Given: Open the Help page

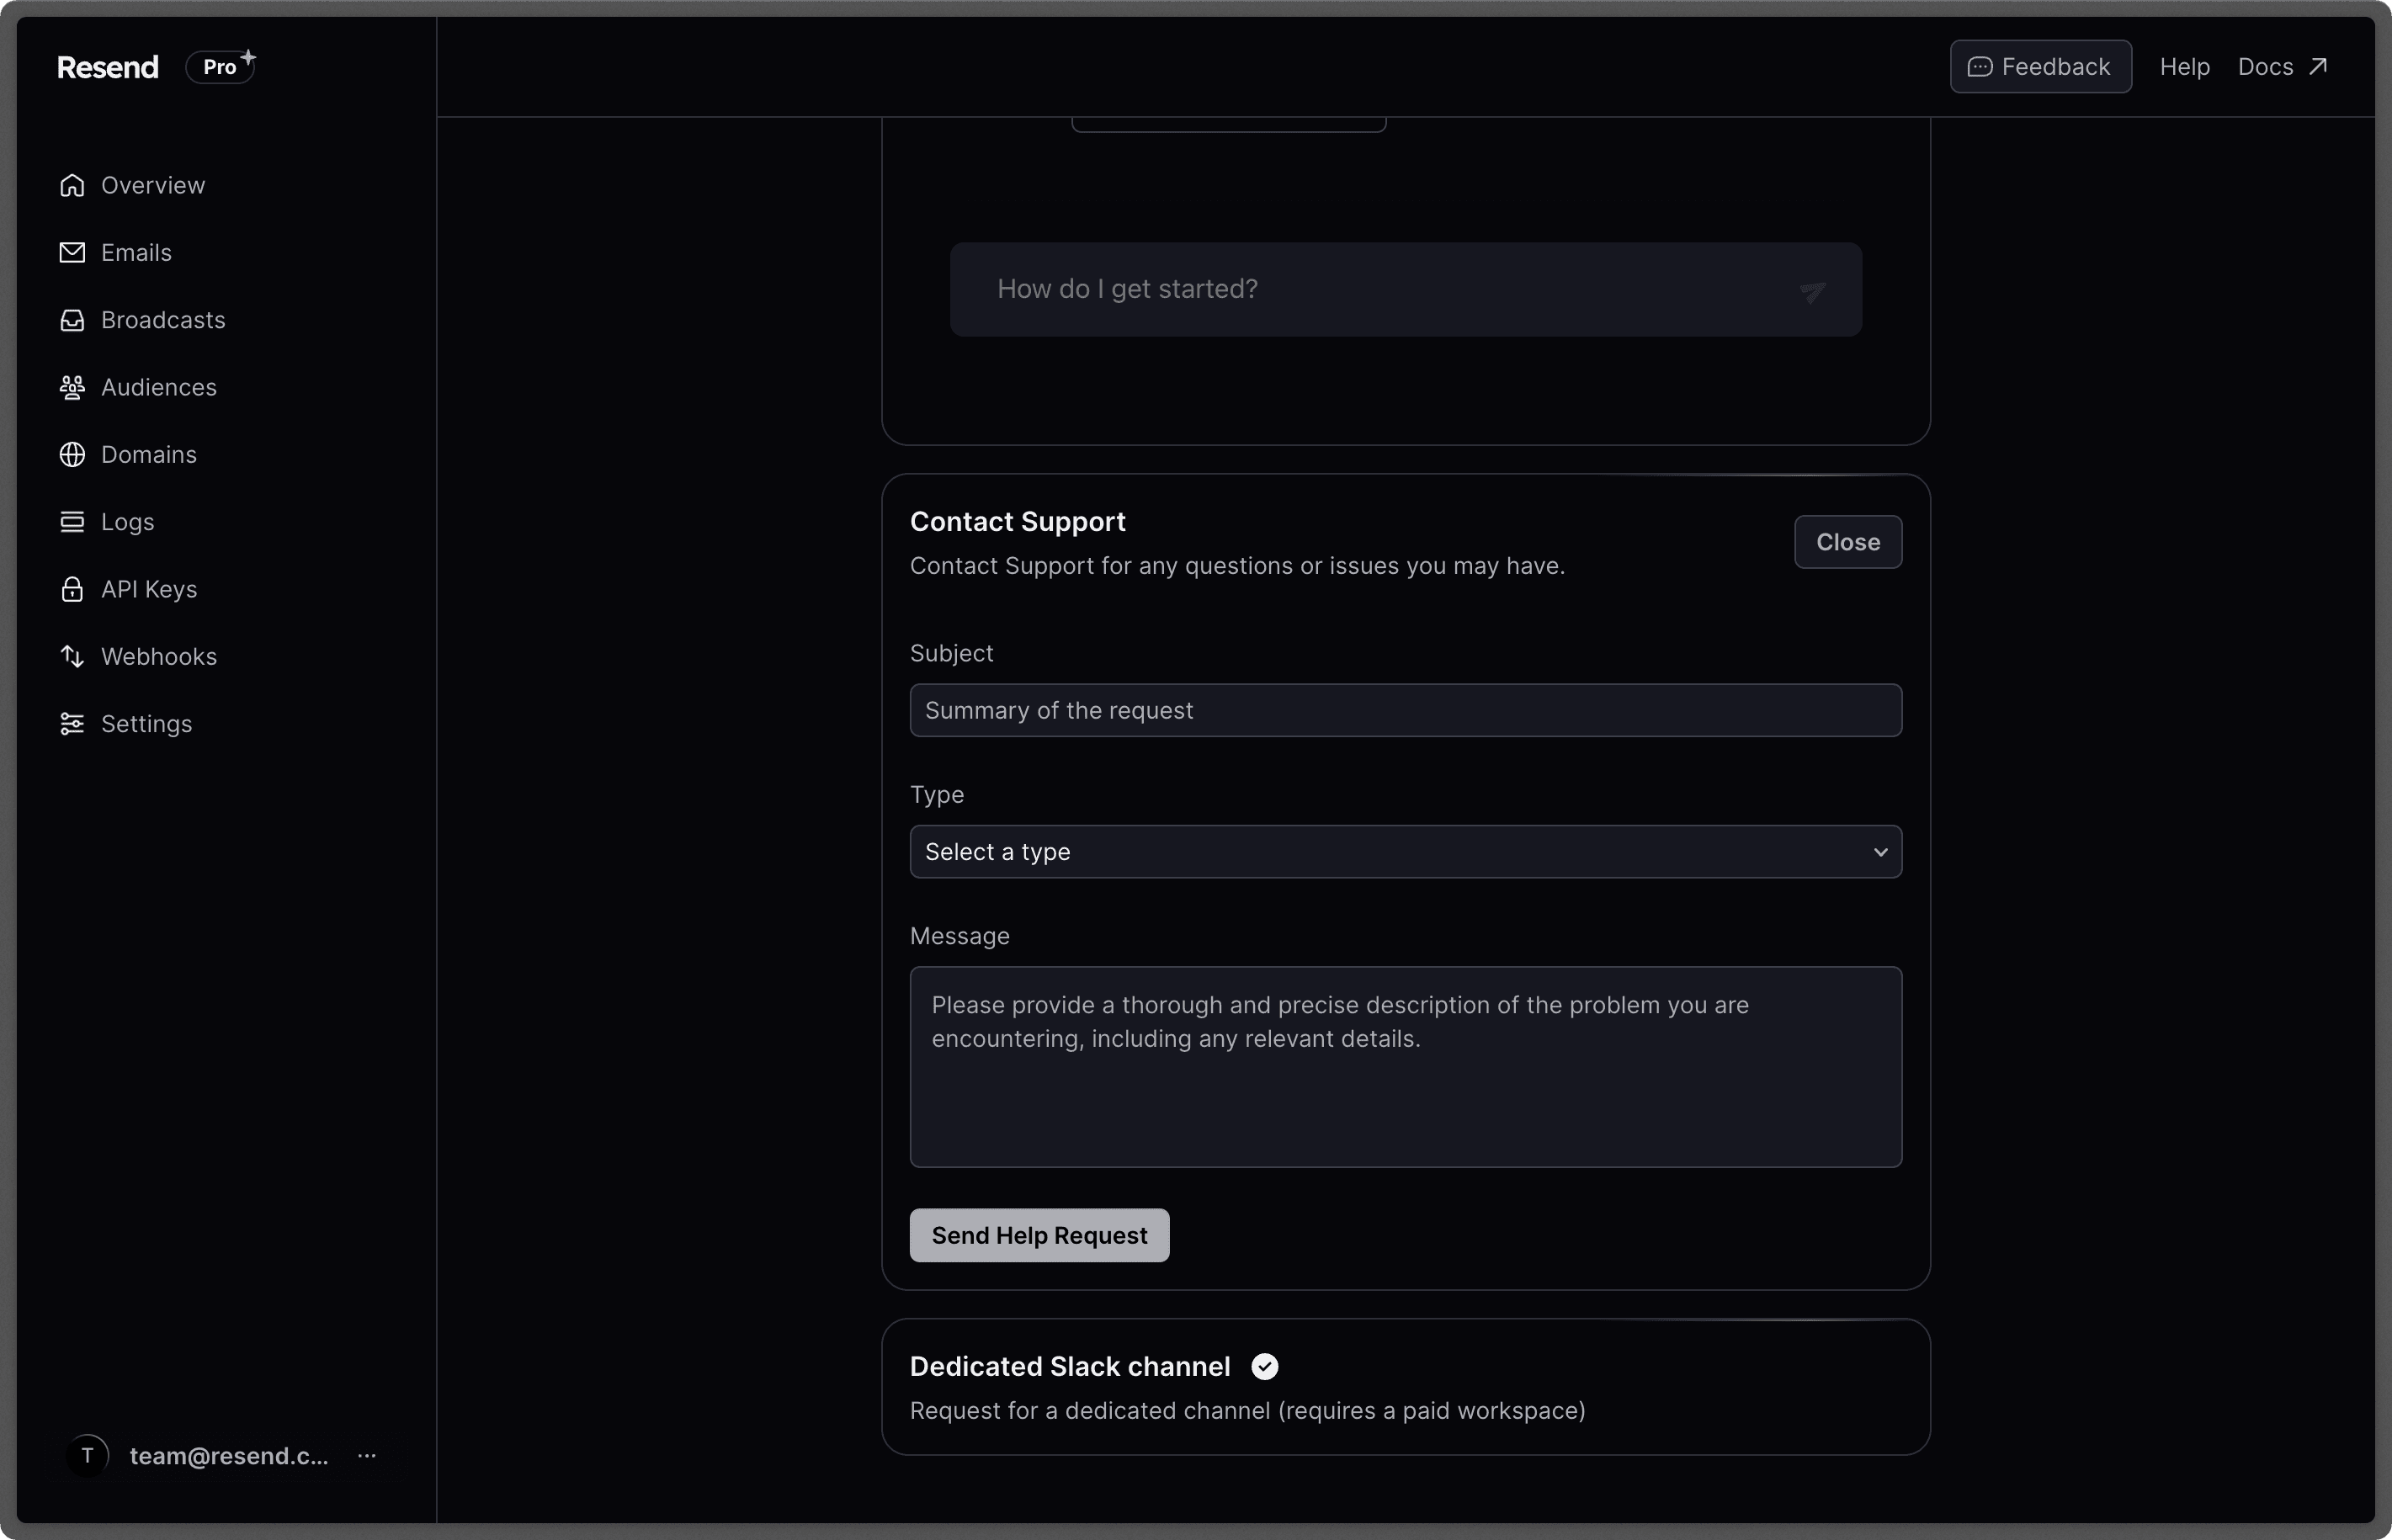Looking at the screenshot, I should tap(2184, 67).
